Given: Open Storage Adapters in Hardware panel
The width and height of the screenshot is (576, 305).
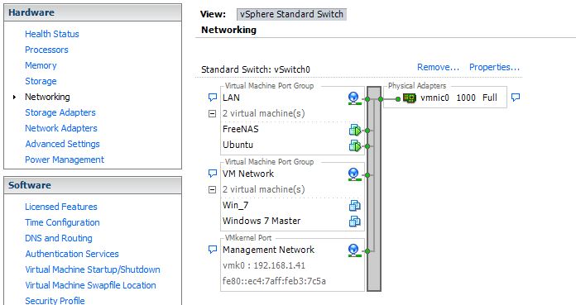Looking at the screenshot, I should 60,112.
